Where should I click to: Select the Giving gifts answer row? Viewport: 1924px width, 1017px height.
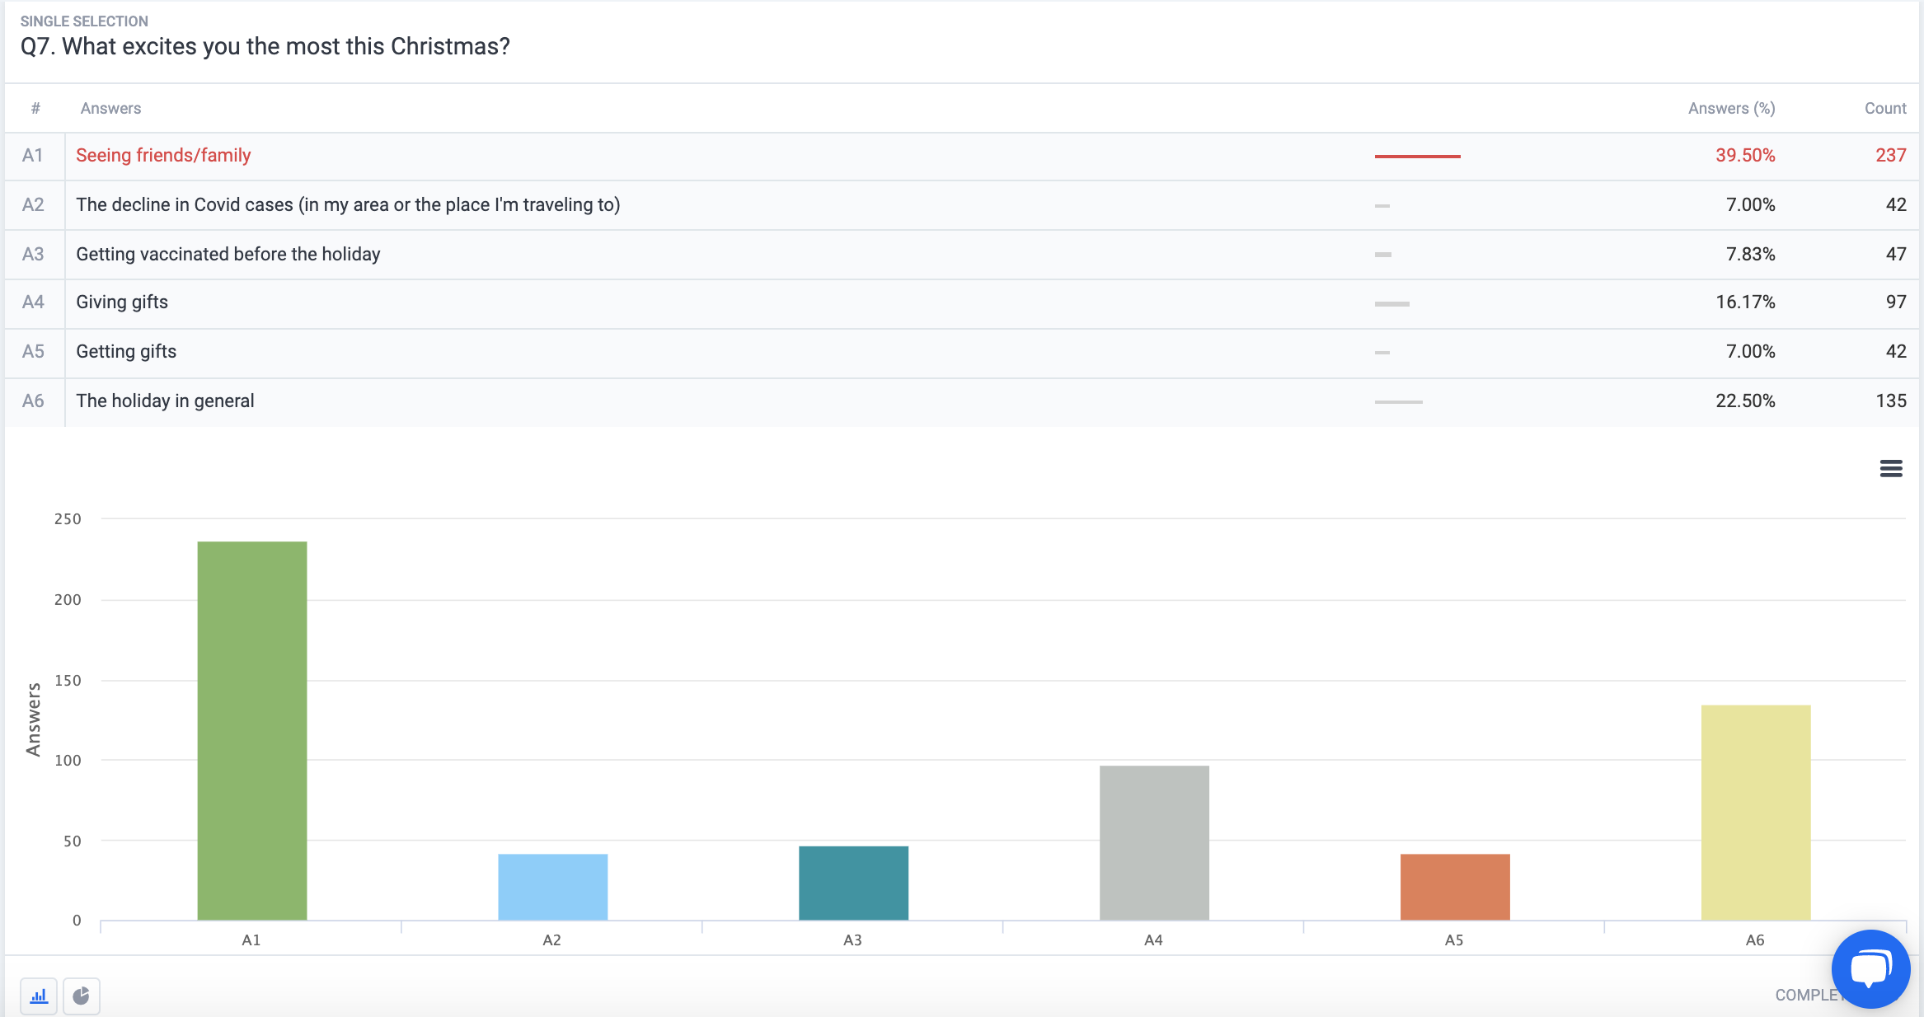pos(122,302)
